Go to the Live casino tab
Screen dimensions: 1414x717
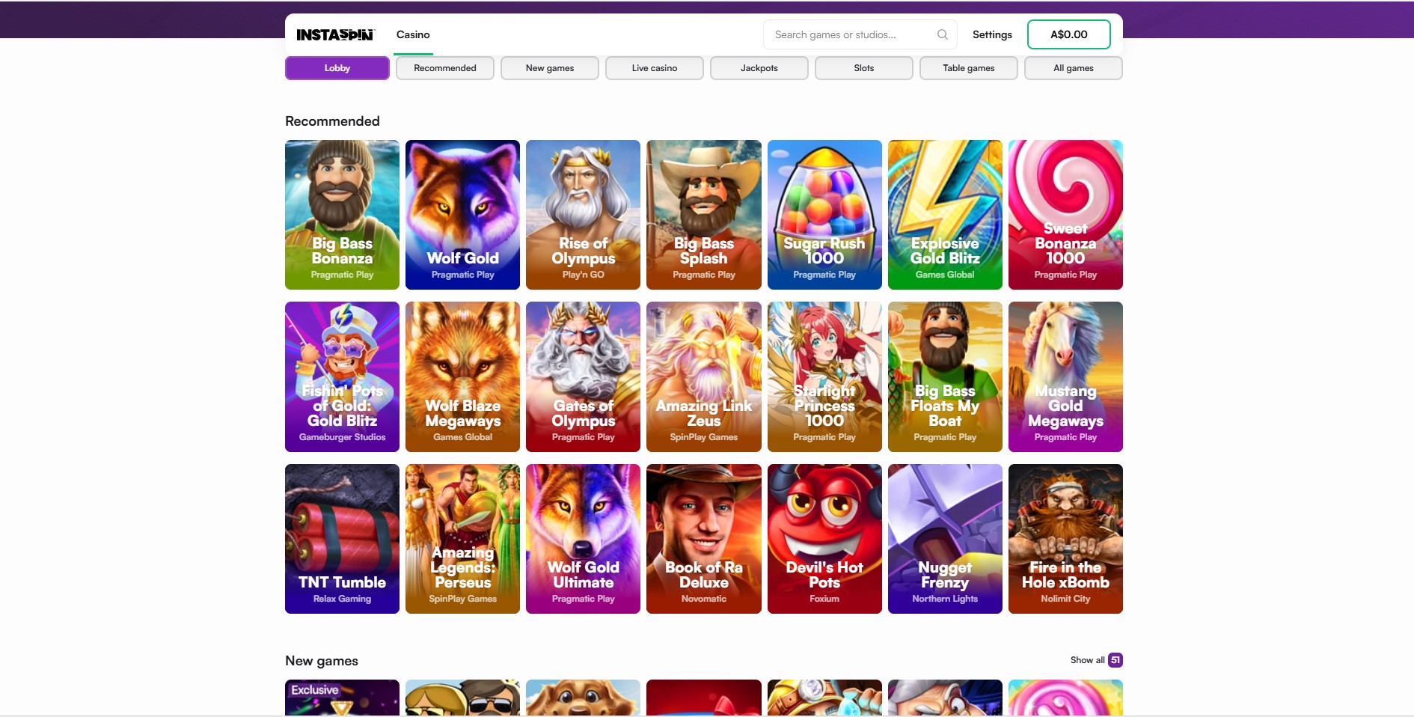tap(655, 68)
